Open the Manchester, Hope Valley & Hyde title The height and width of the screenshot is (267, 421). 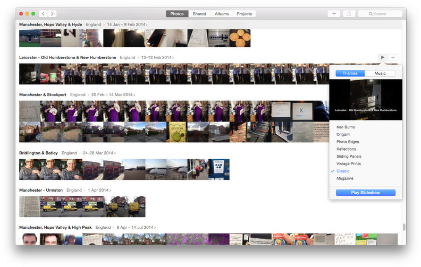click(x=50, y=24)
